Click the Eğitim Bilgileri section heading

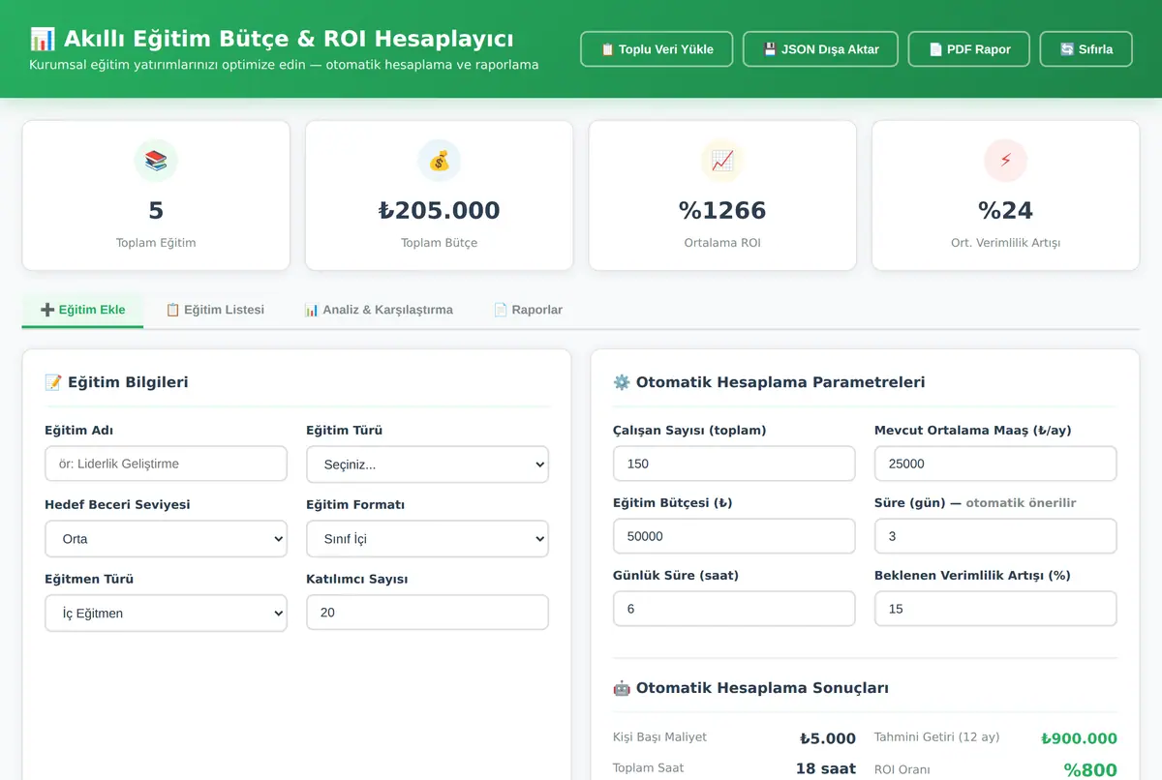(x=116, y=382)
